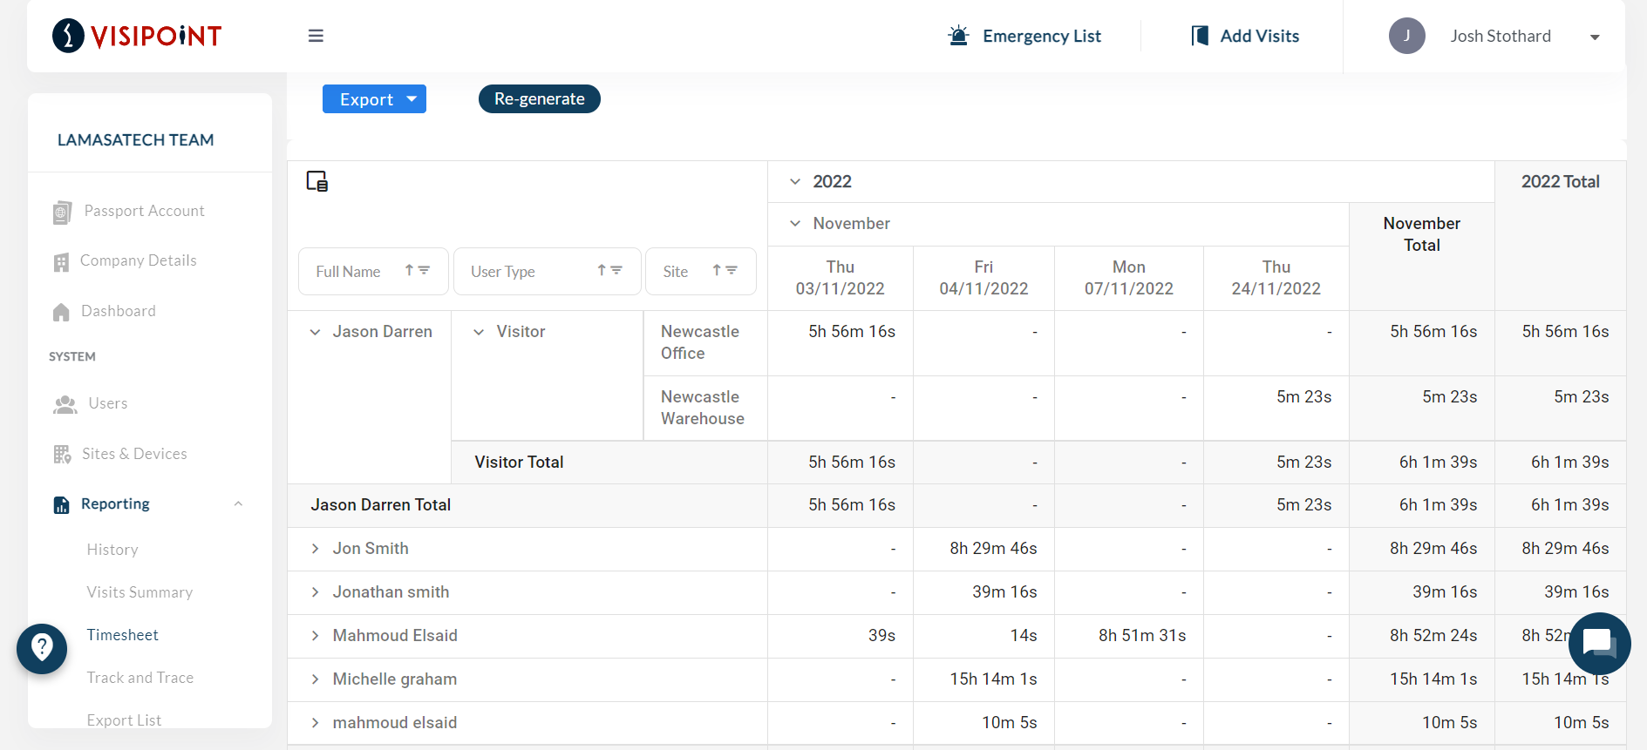Viewport: 1647px width, 750px height.
Task: Expand the Michelle graham row
Action: point(315,679)
